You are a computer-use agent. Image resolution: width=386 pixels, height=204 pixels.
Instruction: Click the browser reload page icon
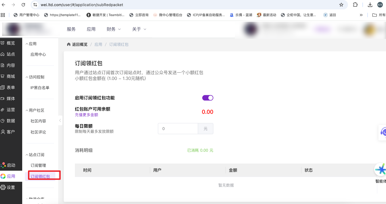pos(23,5)
